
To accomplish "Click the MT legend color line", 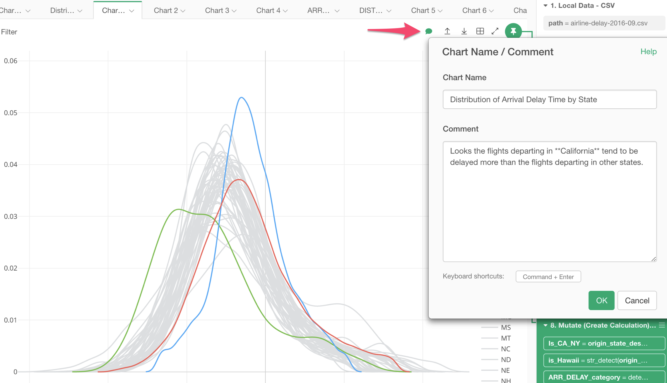I will tap(489, 338).
